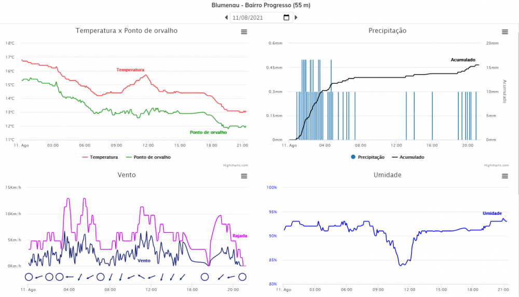Click the first wind direction circle marker
519x297 pixels.
click(29, 277)
